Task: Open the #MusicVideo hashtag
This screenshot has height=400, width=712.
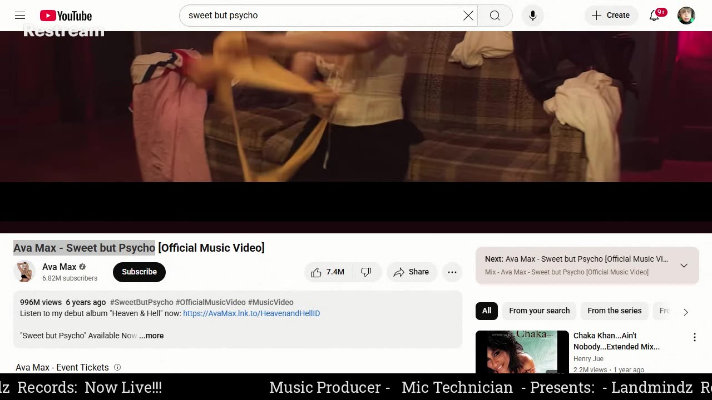Action: (271, 302)
